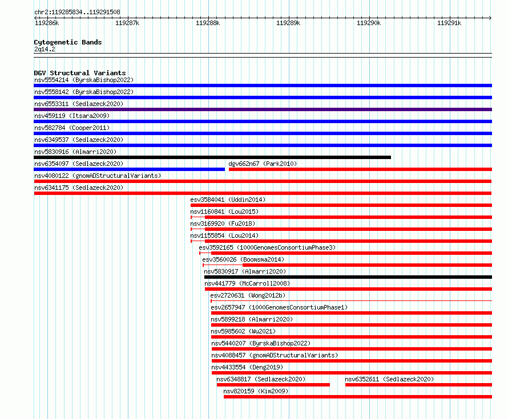Click the red bar under nsv820159

click(x=358, y=397)
